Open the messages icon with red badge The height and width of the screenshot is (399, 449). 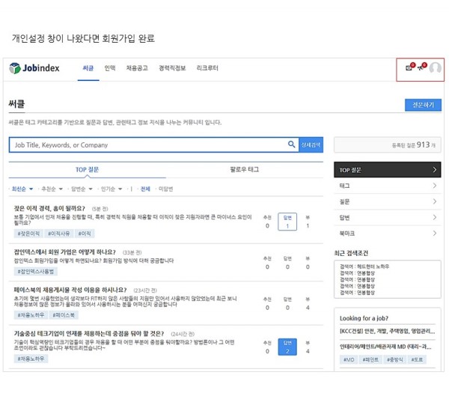point(409,68)
